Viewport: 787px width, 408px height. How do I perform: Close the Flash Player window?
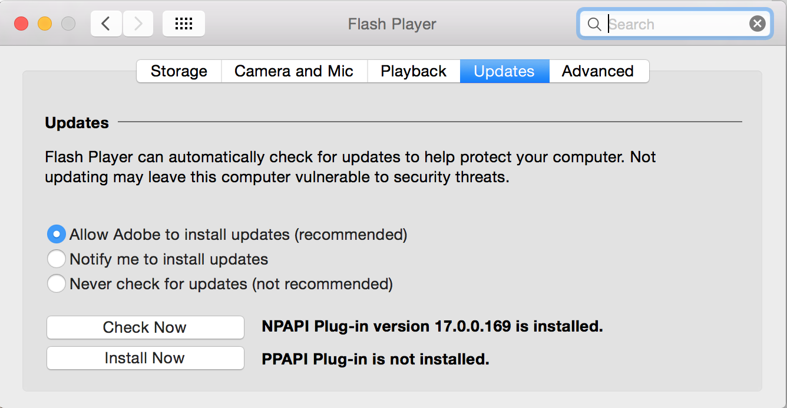[22, 24]
